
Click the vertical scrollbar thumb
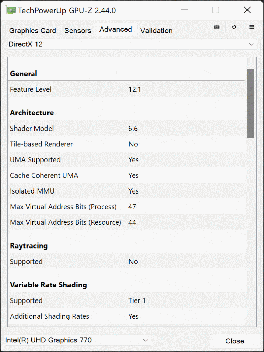[x=251, y=103]
